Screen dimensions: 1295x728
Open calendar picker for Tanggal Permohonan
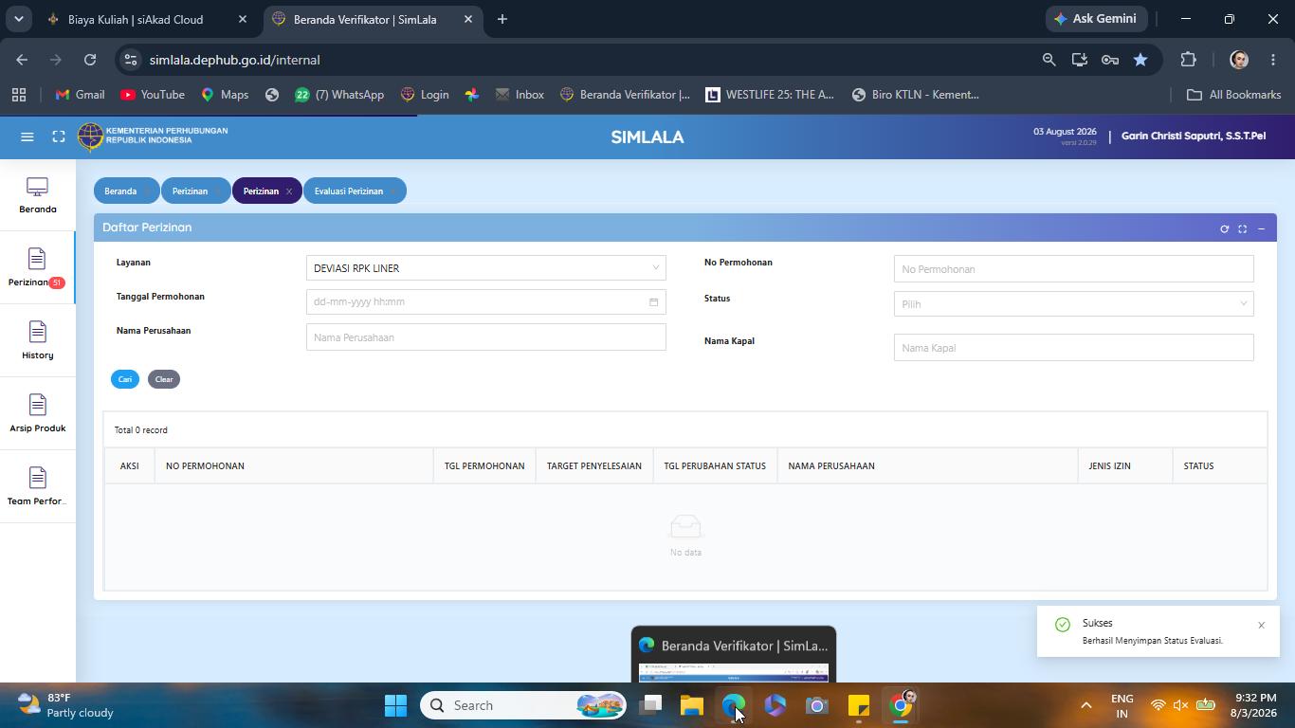653,302
